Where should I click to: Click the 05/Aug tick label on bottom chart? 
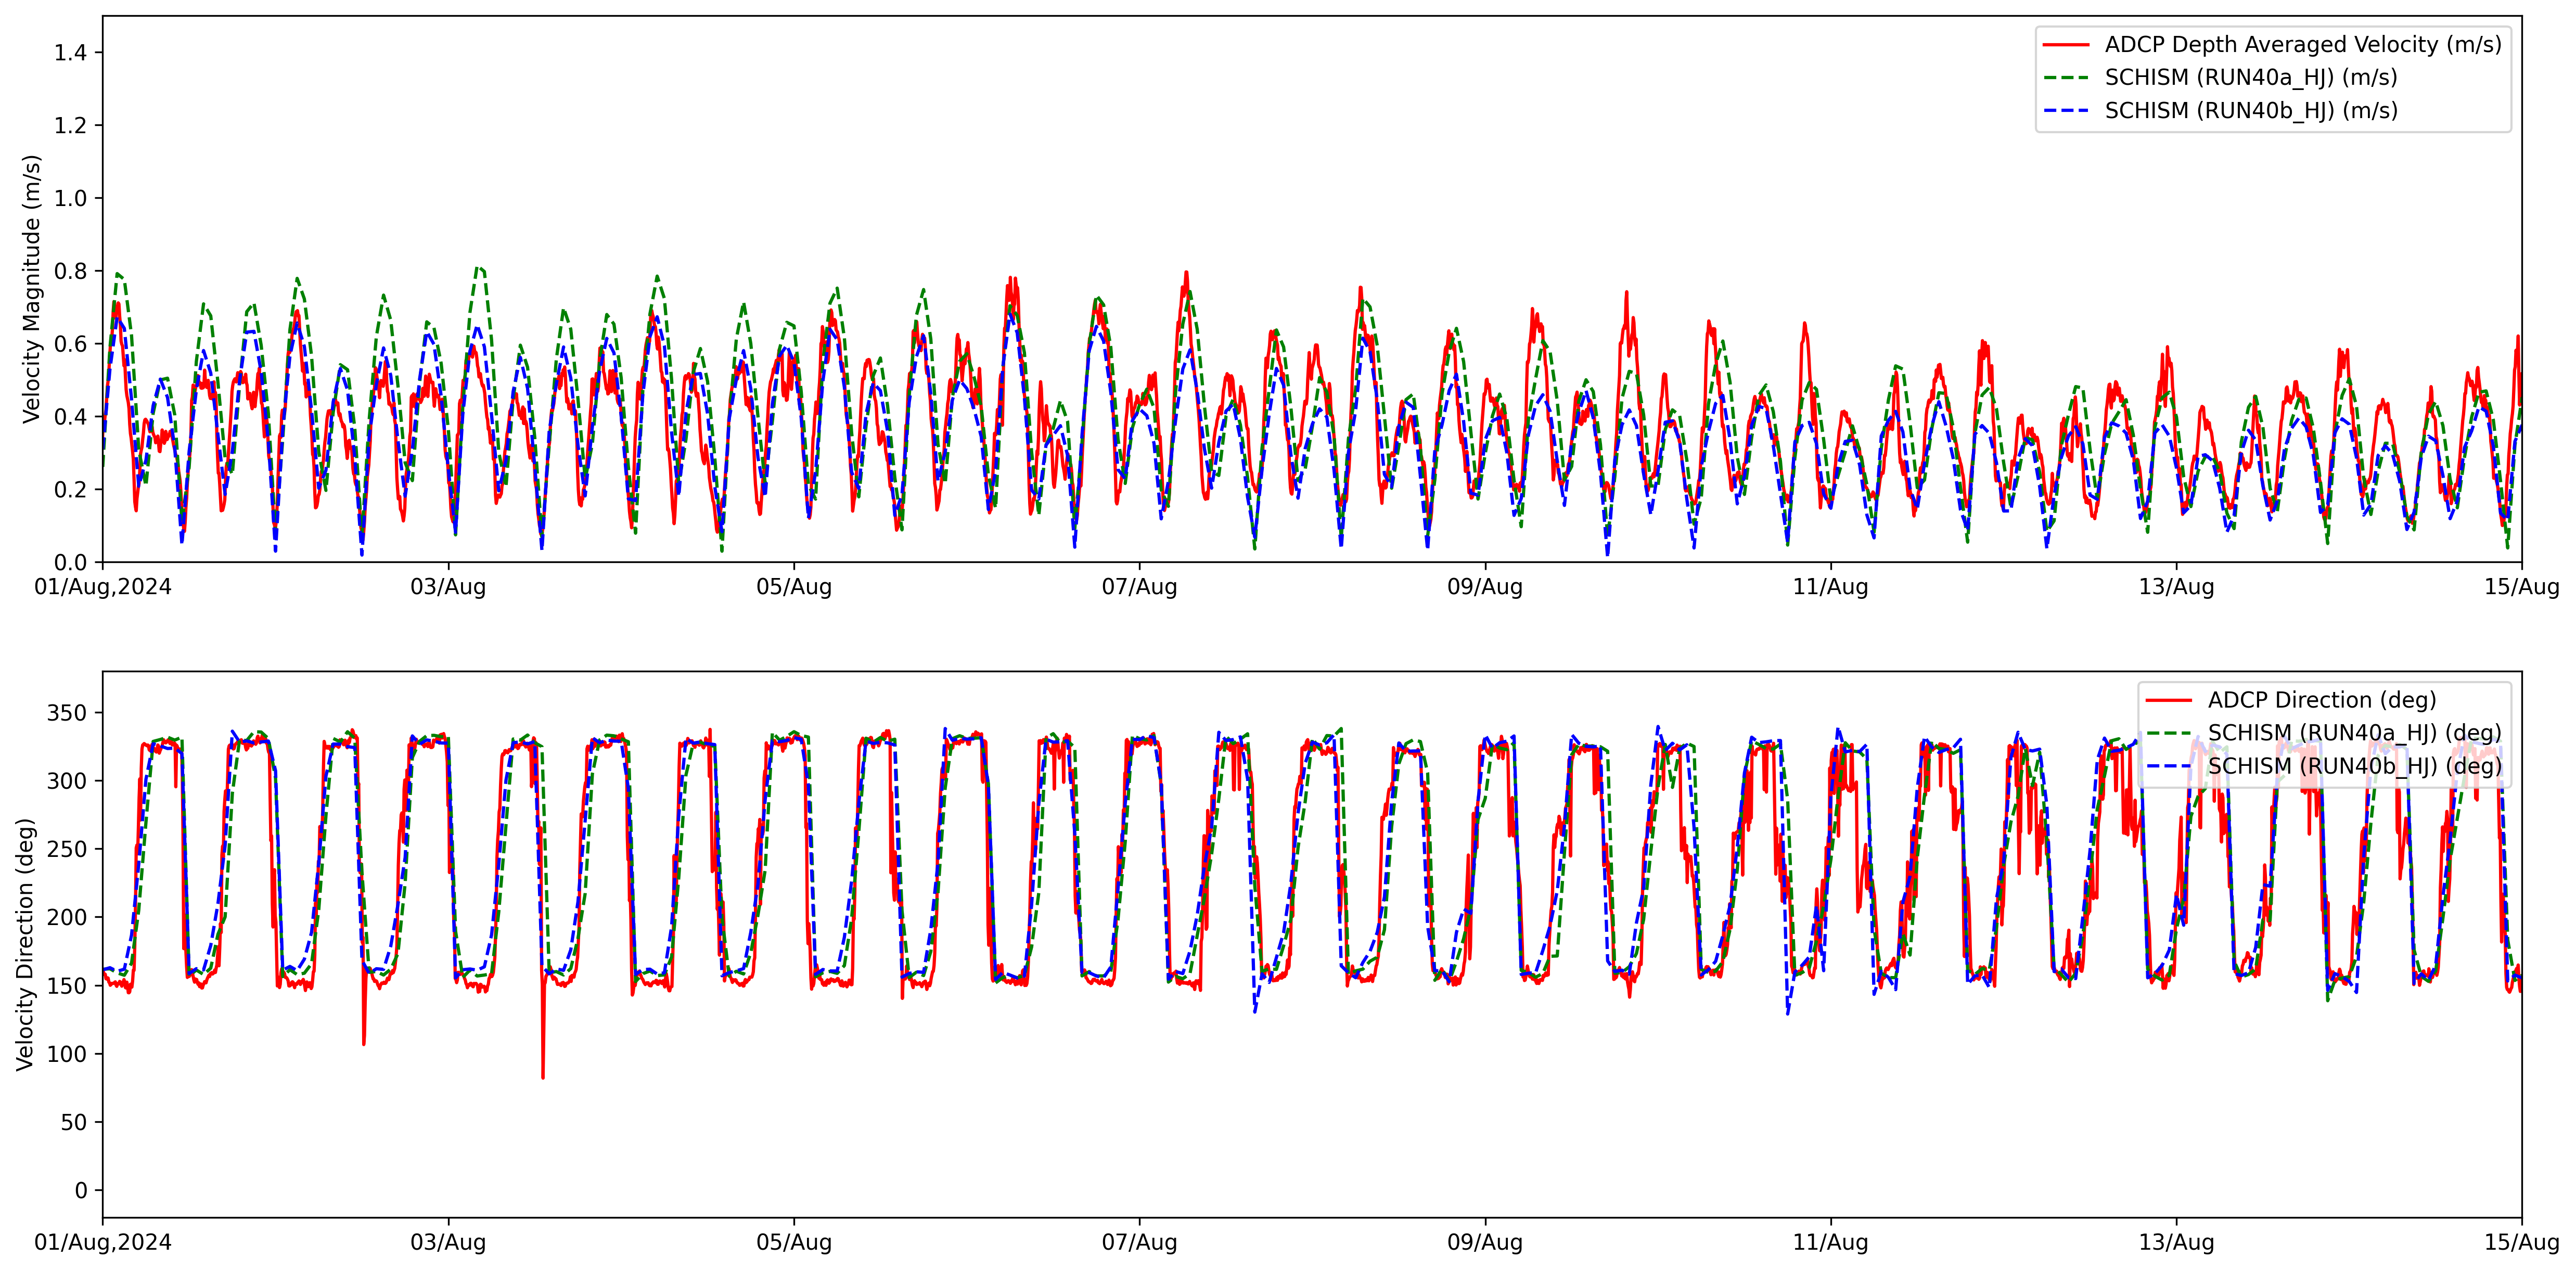pos(794,1243)
